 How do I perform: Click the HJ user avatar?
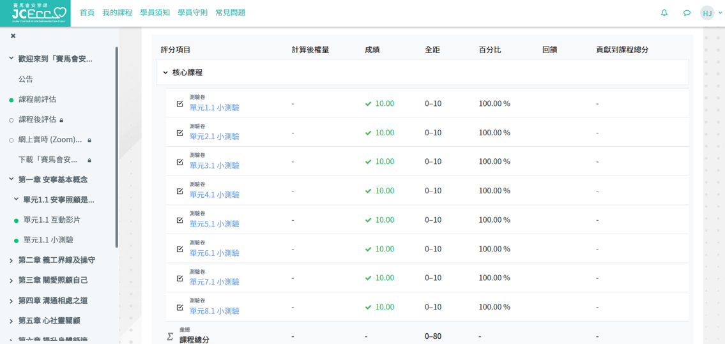(707, 13)
